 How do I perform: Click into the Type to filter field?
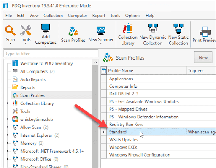tap(51, 54)
